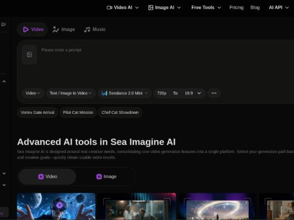Click the image upload icon in prompt box
The height and width of the screenshot is (220, 294).
tap(30, 55)
